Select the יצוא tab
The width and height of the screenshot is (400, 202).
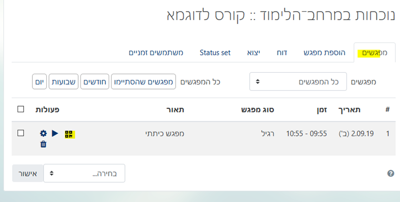(253, 53)
